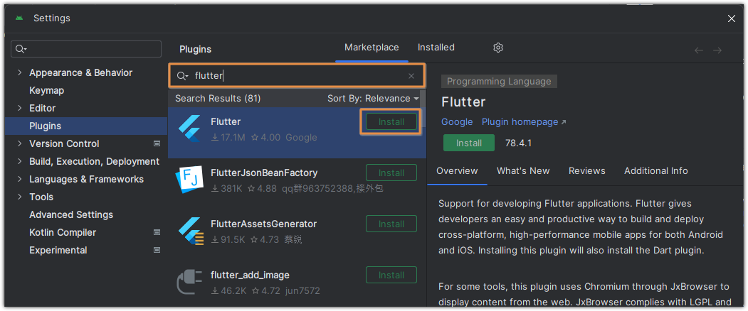Open the What's New tab
This screenshot has width=748, height=311.
[x=523, y=170]
